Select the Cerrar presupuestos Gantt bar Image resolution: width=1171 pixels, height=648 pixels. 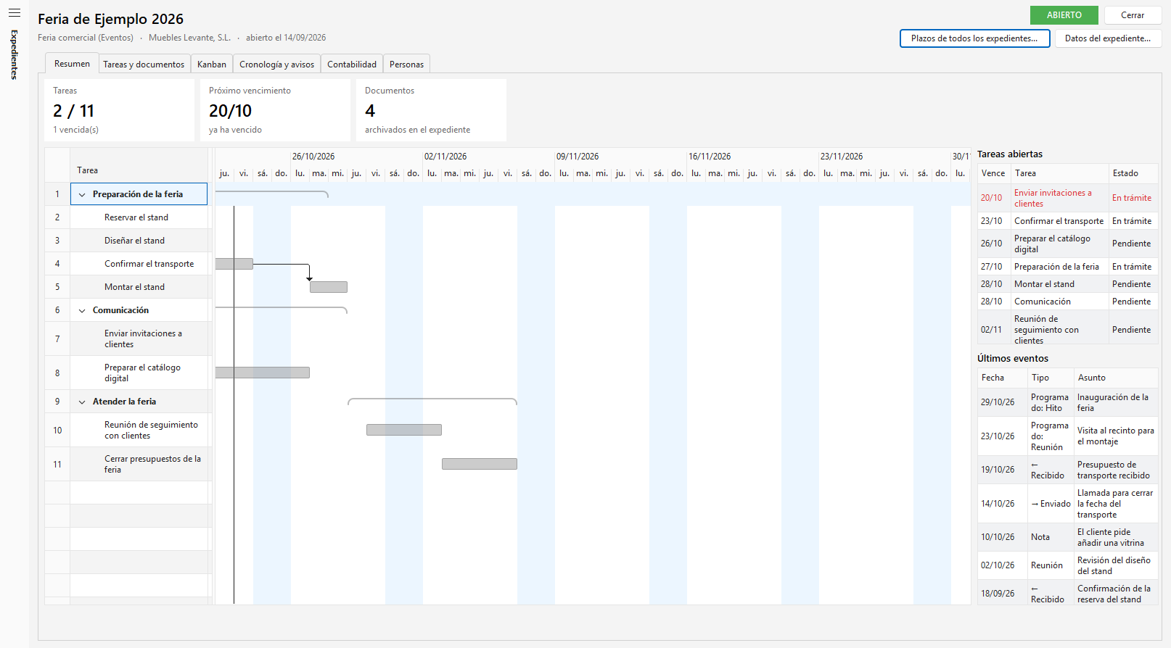(x=480, y=464)
